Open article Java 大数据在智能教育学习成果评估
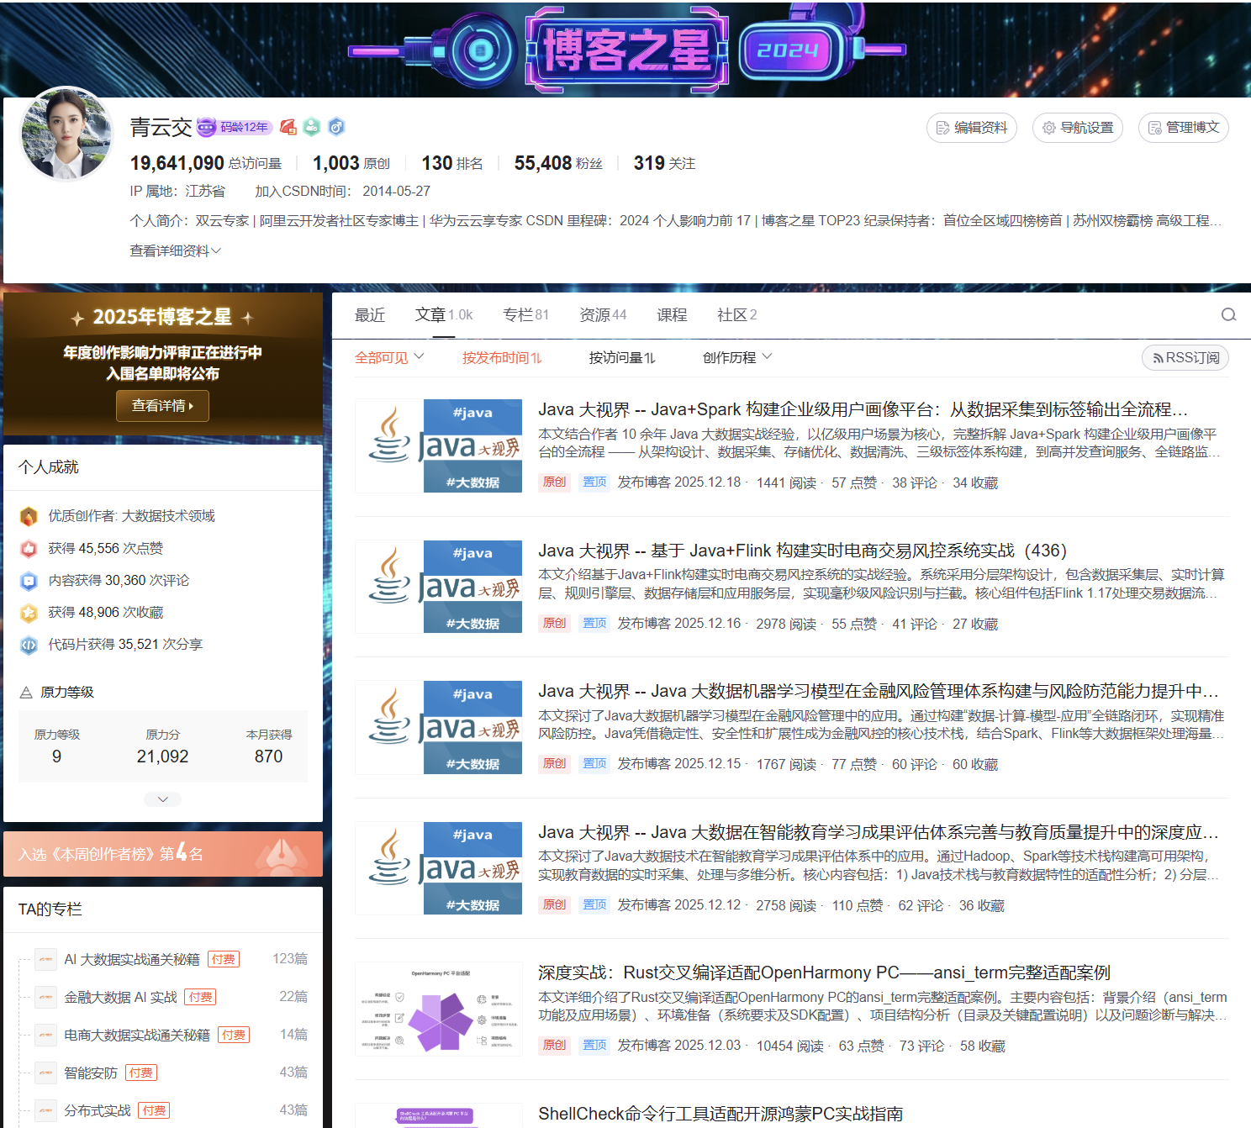This screenshot has height=1128, width=1251. click(x=879, y=832)
